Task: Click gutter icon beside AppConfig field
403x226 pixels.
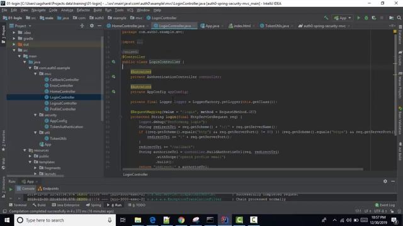Action: [113, 92]
